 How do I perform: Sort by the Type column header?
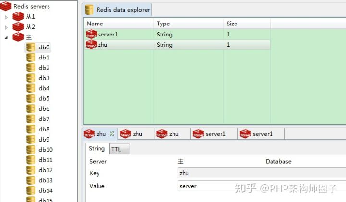coord(188,24)
